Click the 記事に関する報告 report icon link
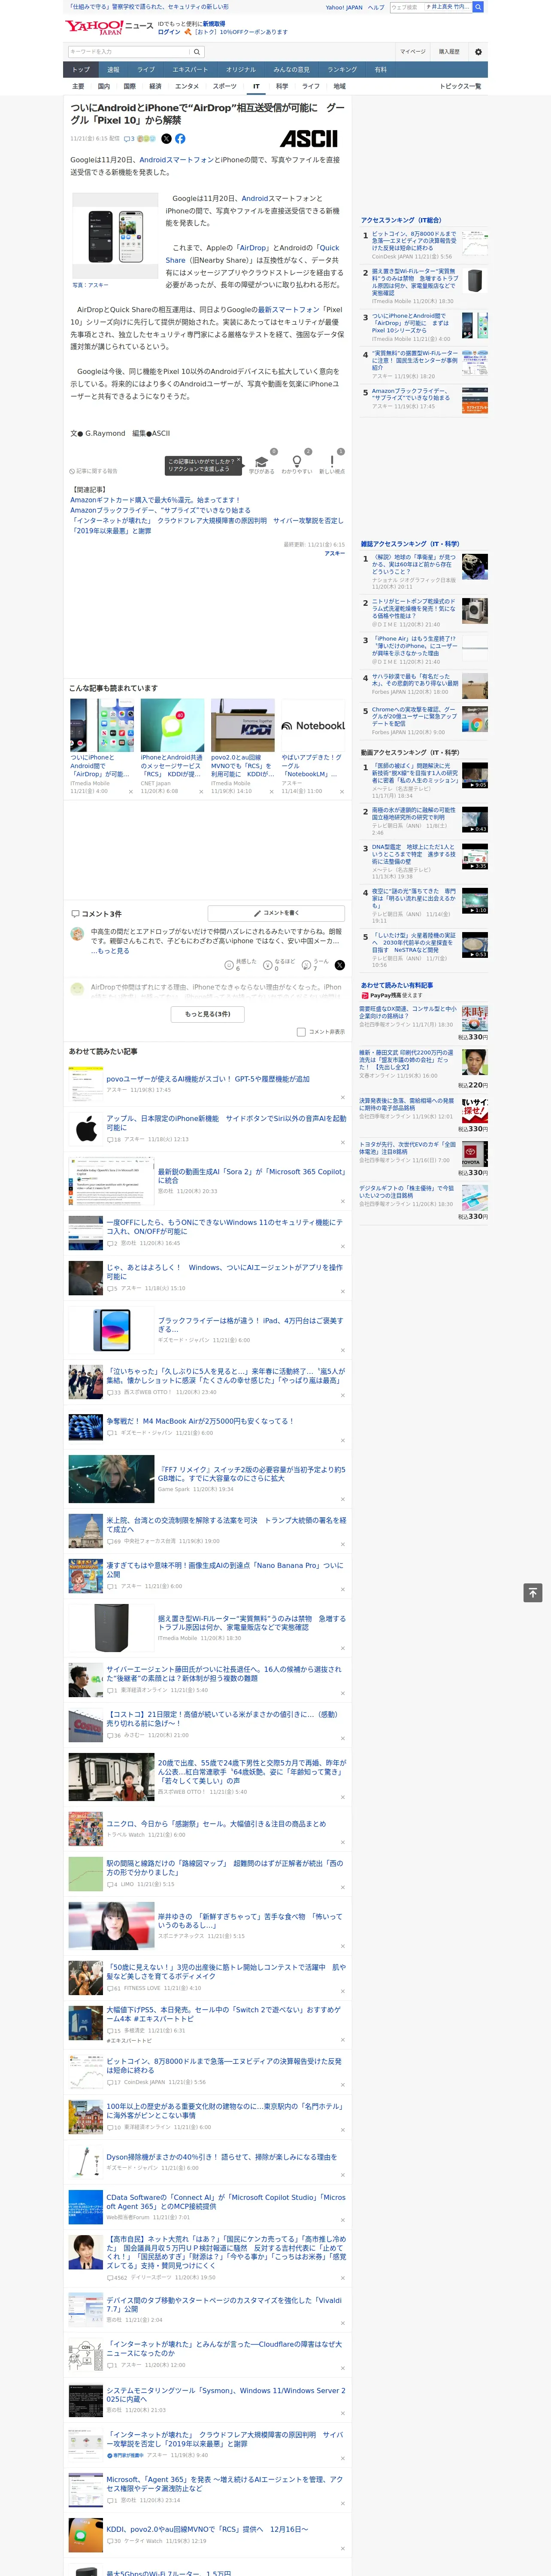Viewport: 551px width, 2576px height. [x=93, y=471]
